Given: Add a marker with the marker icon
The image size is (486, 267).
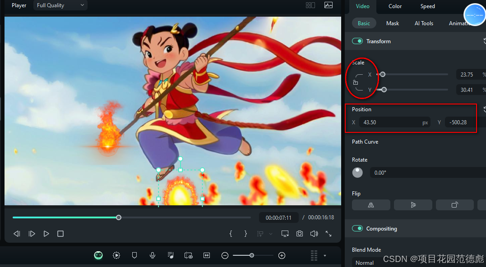Looking at the screenshot, I should (x=134, y=255).
